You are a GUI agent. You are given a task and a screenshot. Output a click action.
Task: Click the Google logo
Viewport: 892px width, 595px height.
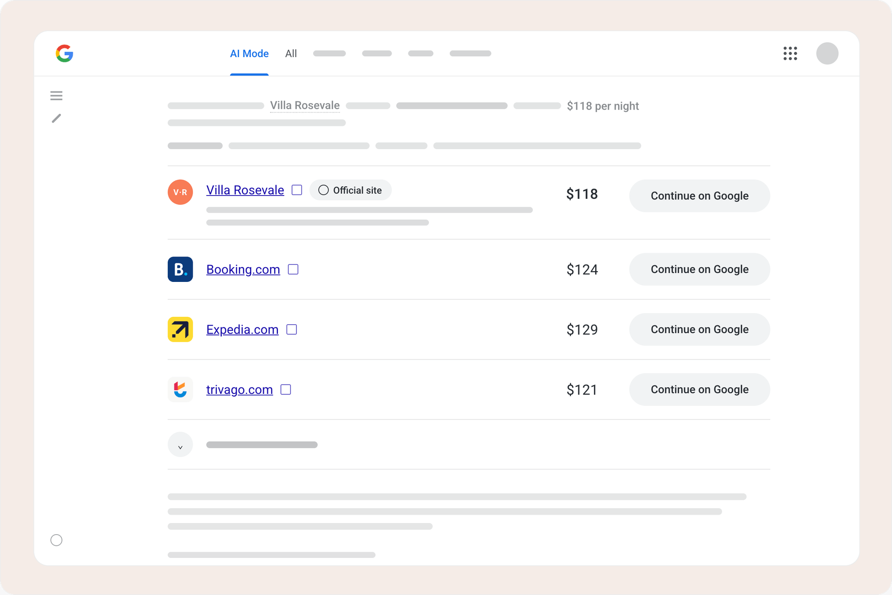[65, 53]
